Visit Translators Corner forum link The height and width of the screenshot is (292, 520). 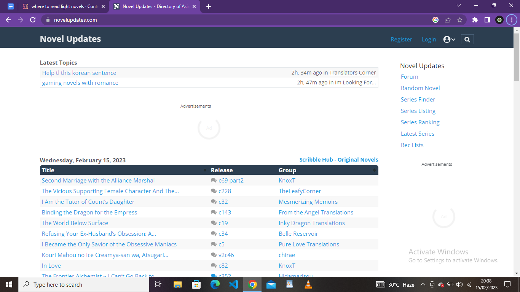point(353,73)
